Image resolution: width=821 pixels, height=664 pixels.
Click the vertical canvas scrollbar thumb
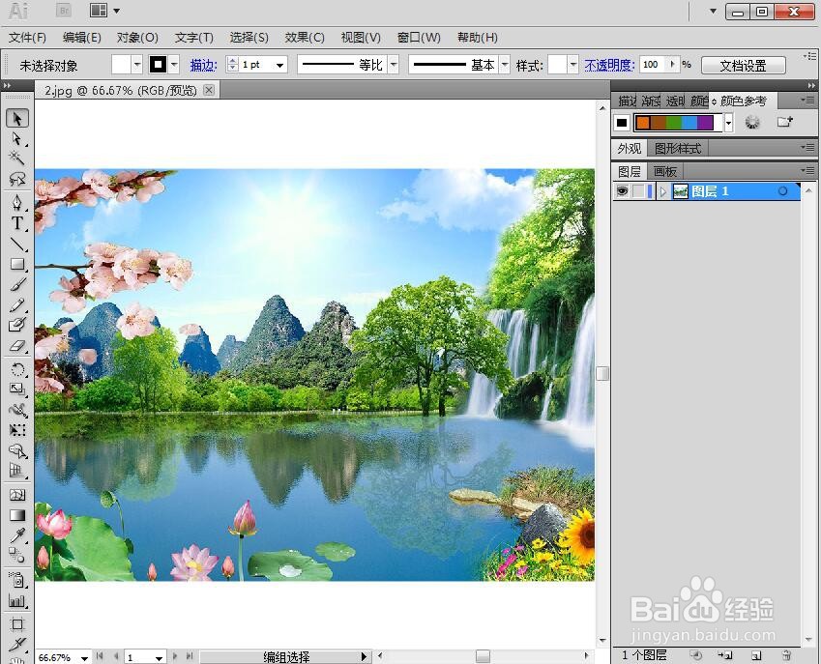(x=602, y=374)
